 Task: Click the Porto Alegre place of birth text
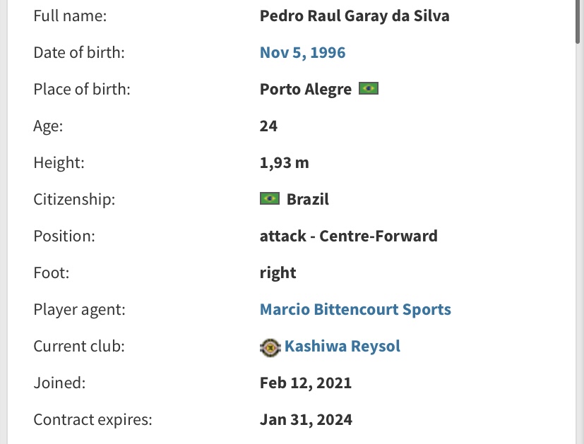coord(305,90)
